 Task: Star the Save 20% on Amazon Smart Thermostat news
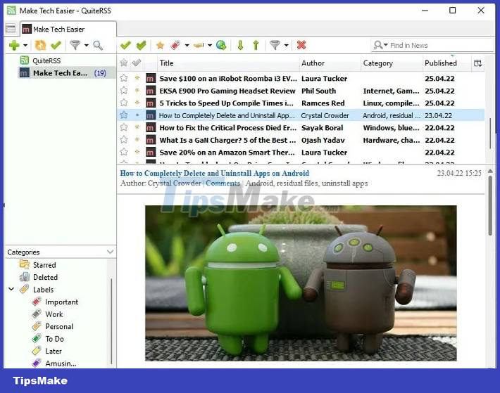(x=124, y=153)
